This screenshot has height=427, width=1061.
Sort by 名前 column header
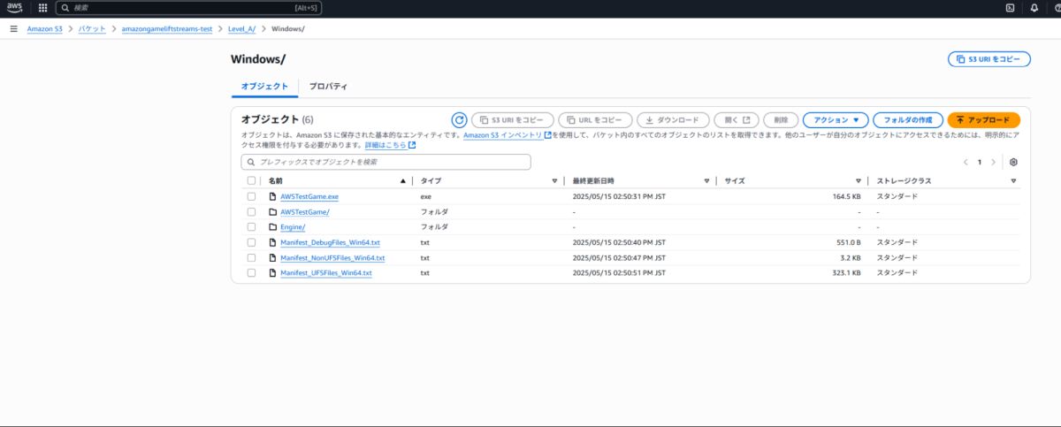(275, 180)
